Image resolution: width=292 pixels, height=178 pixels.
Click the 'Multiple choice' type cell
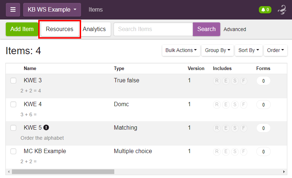133,151
